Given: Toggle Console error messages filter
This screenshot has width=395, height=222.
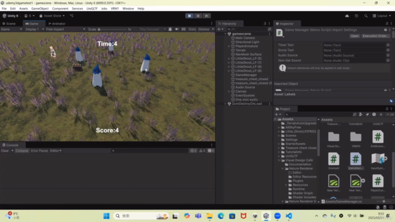Looking at the screenshot, I should tap(211, 150).
